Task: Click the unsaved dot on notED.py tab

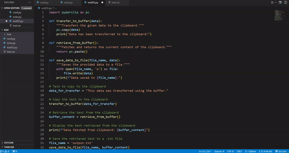Action: click(x=102, y=3)
